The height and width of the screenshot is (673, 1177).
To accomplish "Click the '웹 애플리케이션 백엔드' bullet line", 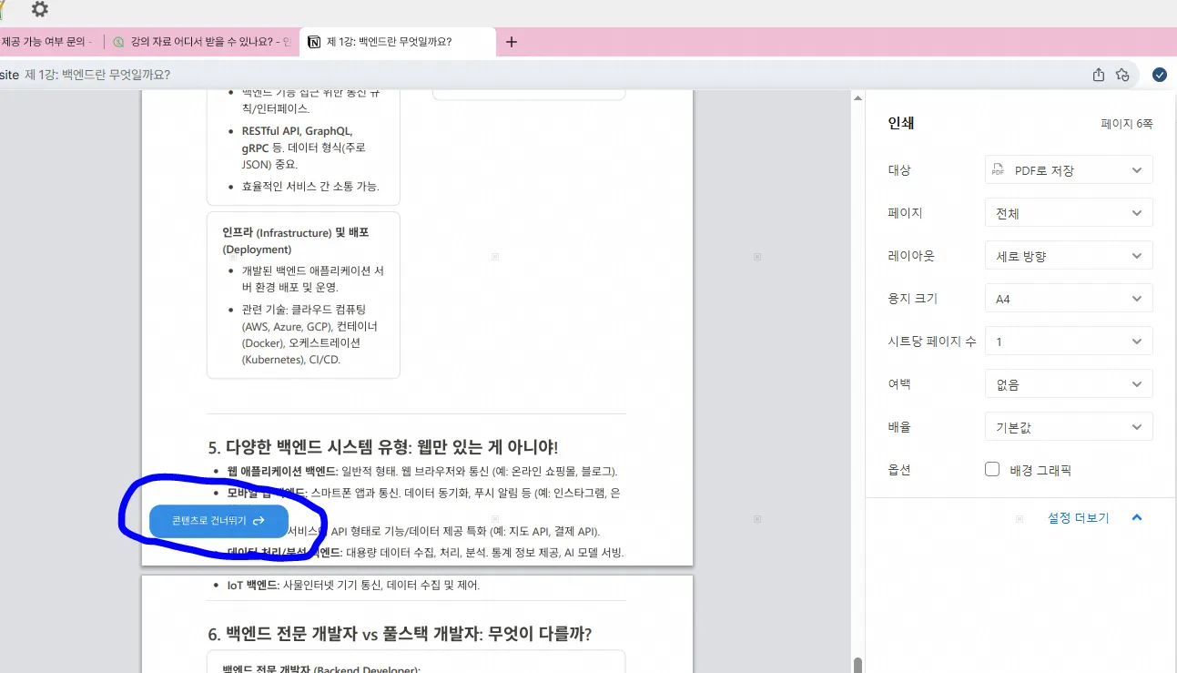I will 422,471.
